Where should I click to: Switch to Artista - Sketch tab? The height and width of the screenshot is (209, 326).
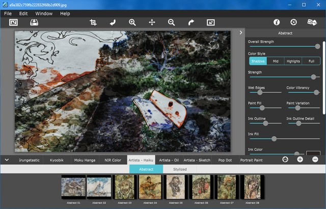pos(197,160)
